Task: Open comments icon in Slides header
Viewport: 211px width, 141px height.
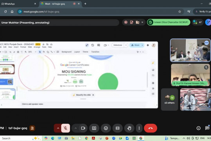Action: click(98, 45)
